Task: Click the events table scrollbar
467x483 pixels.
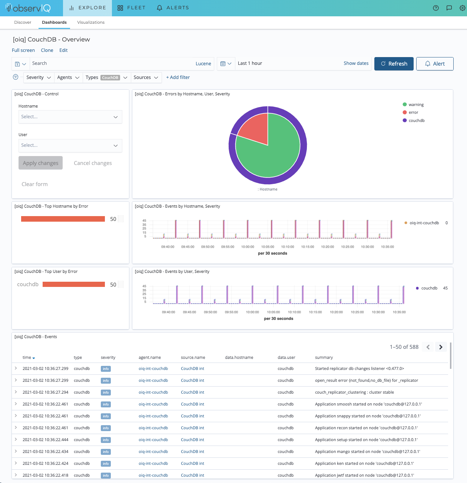Action: 451,355
